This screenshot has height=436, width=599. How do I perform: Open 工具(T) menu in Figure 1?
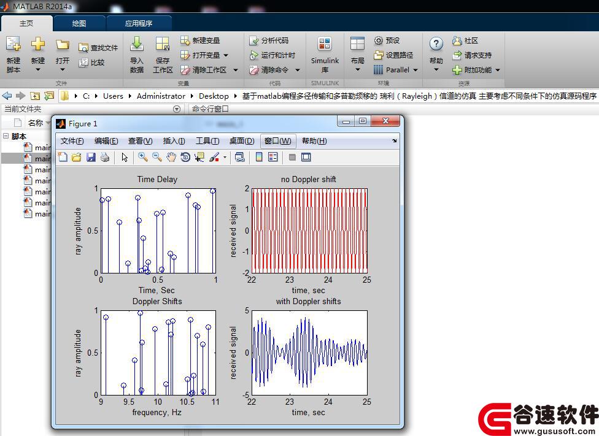pyautogui.click(x=207, y=141)
